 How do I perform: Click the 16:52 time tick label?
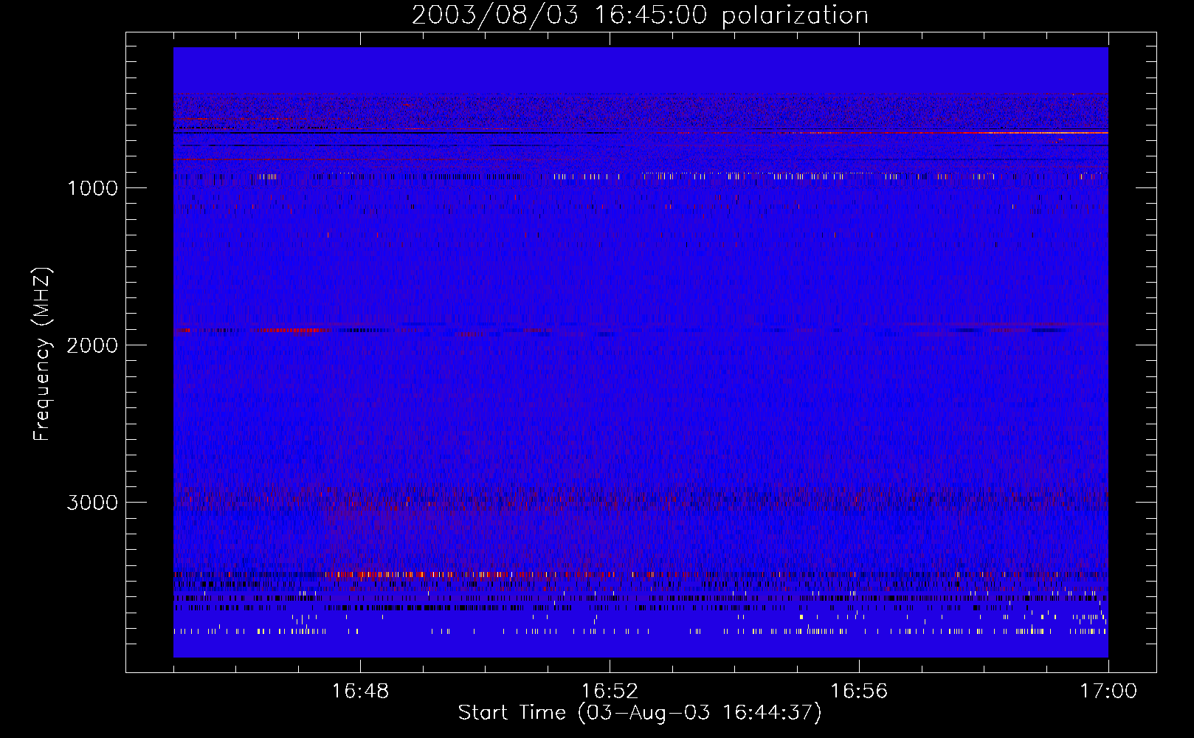(x=610, y=692)
